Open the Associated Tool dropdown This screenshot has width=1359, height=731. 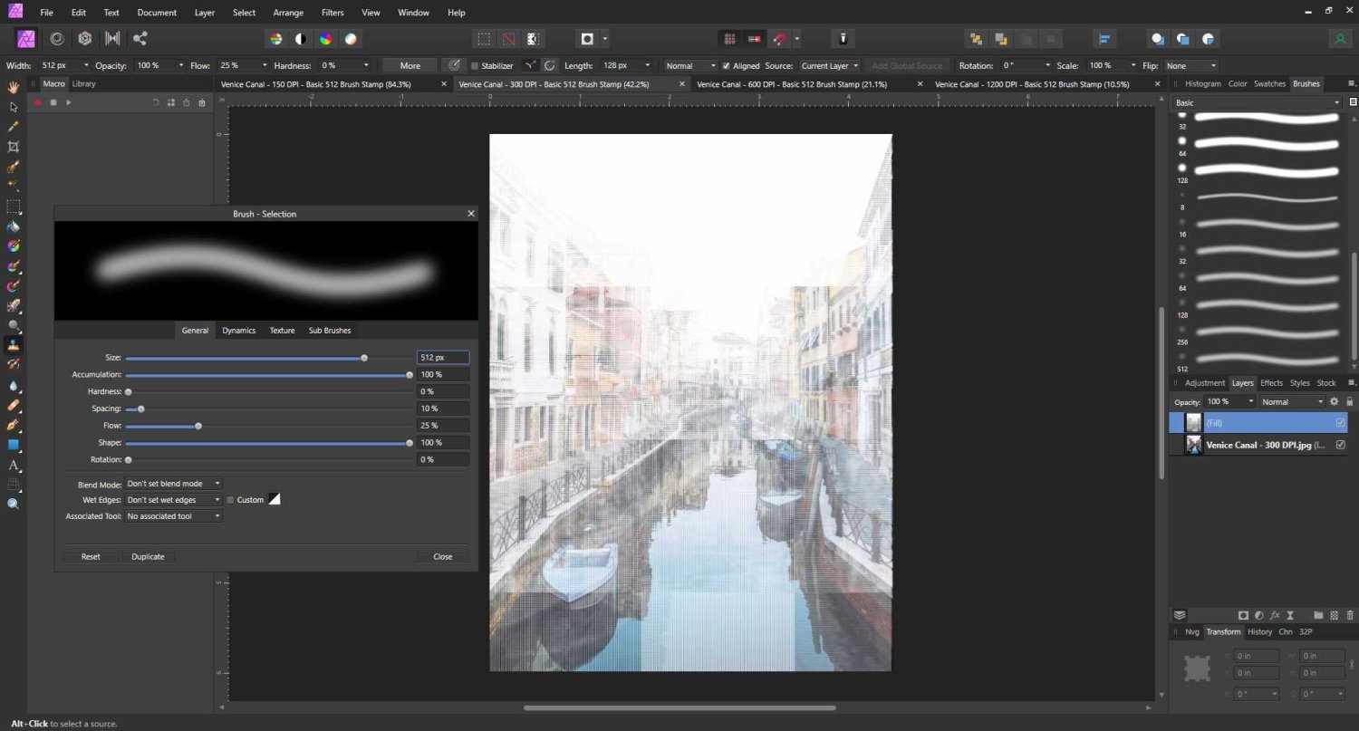tap(172, 515)
